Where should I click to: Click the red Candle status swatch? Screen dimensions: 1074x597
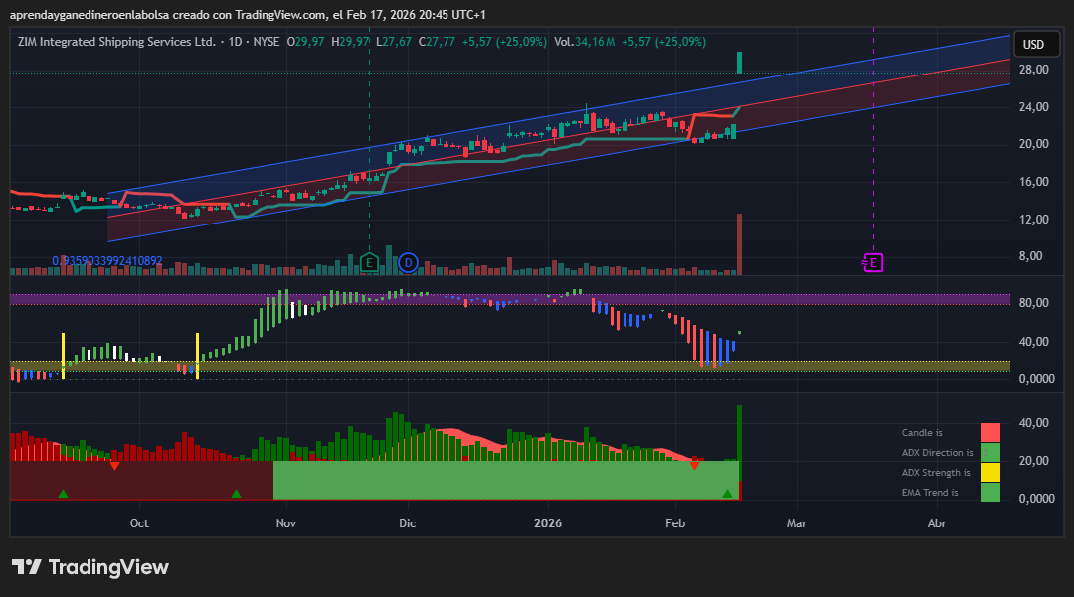[989, 433]
